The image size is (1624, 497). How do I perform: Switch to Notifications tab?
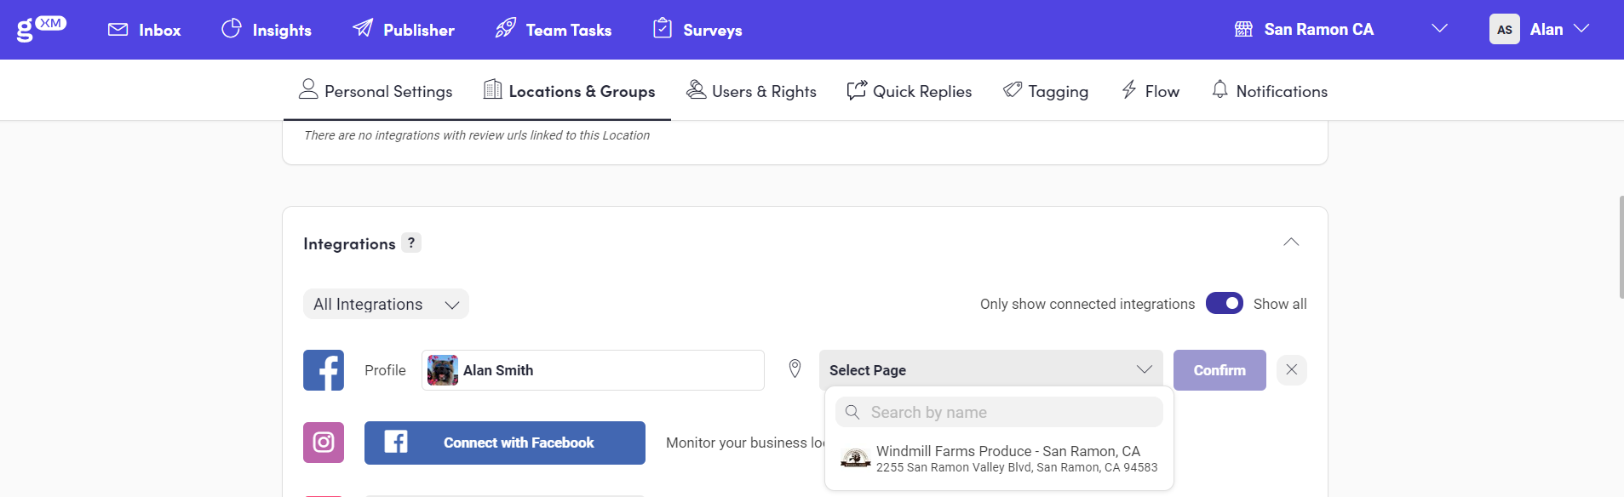pyautogui.click(x=1270, y=90)
